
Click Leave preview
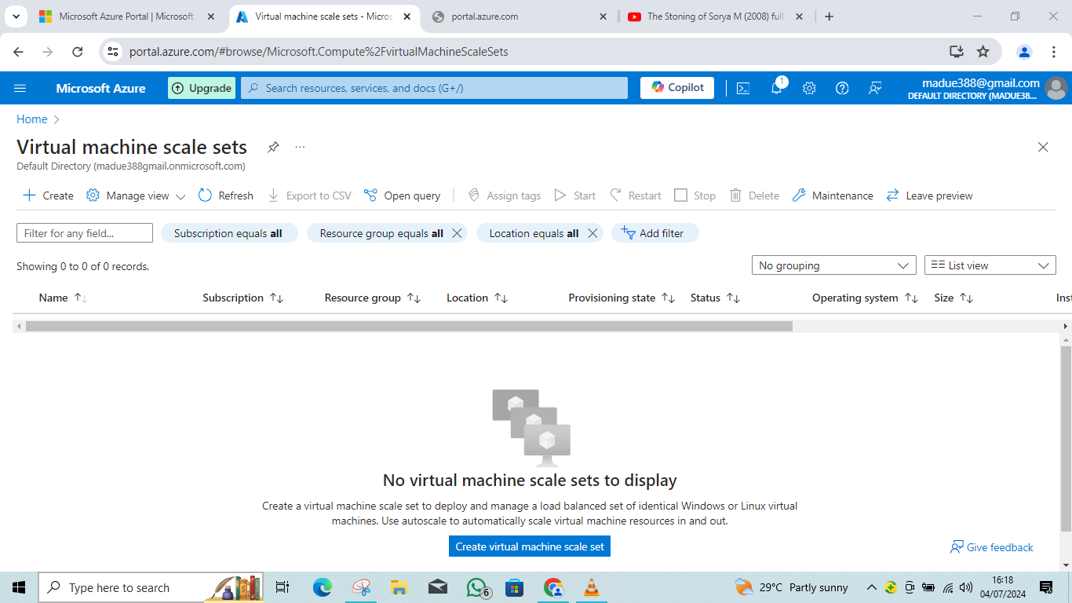[x=929, y=196]
